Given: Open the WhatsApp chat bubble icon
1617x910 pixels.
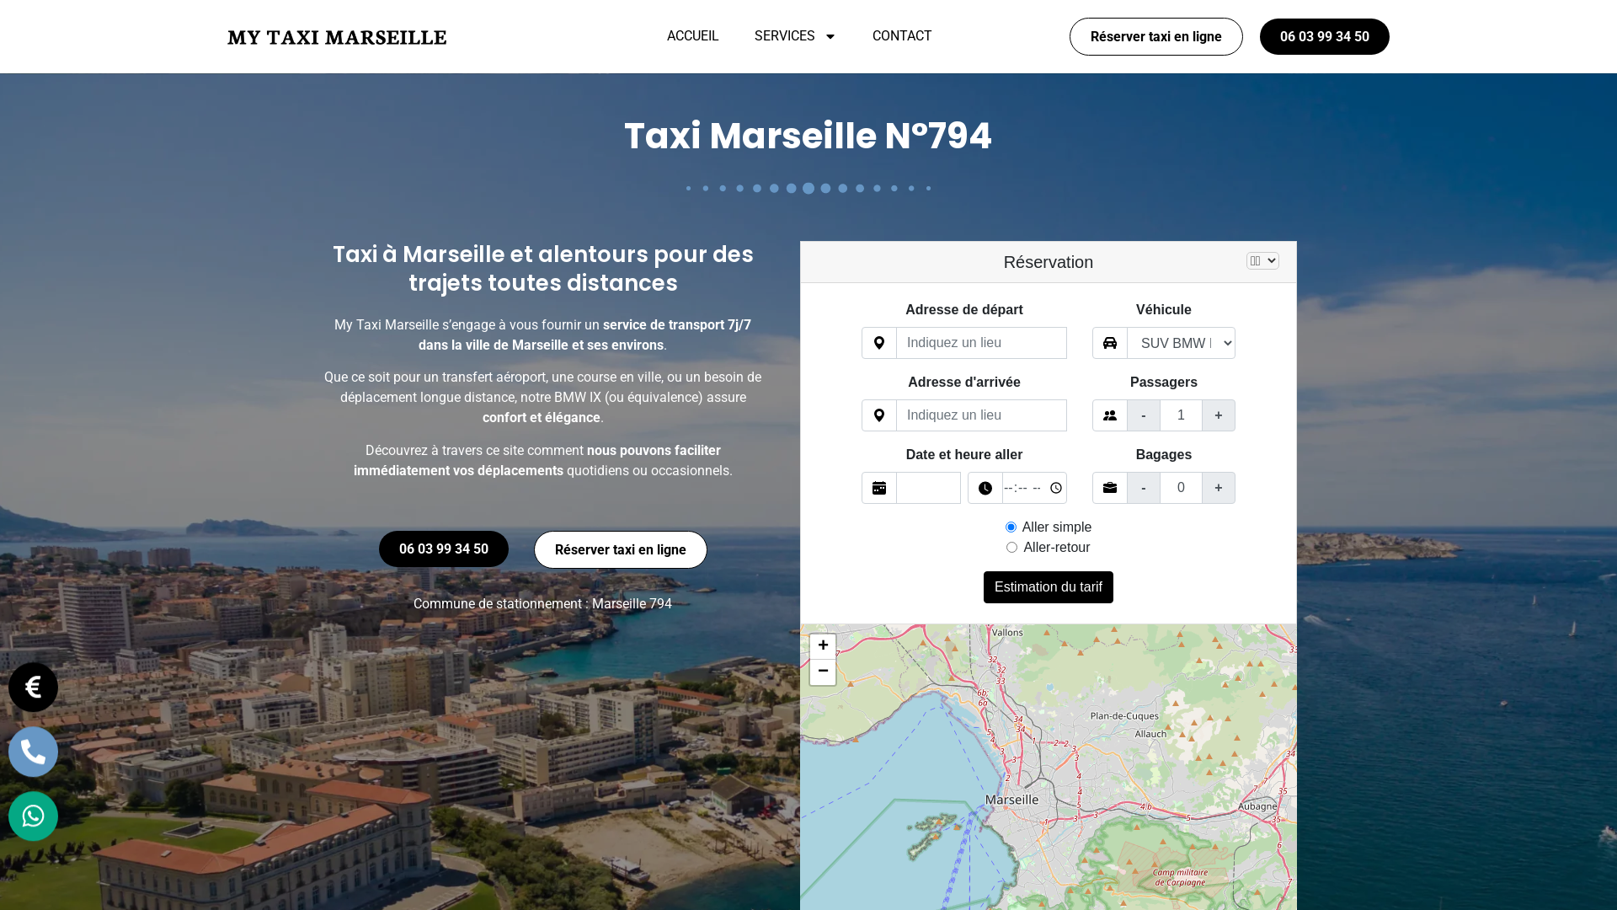Looking at the screenshot, I should [x=33, y=816].
